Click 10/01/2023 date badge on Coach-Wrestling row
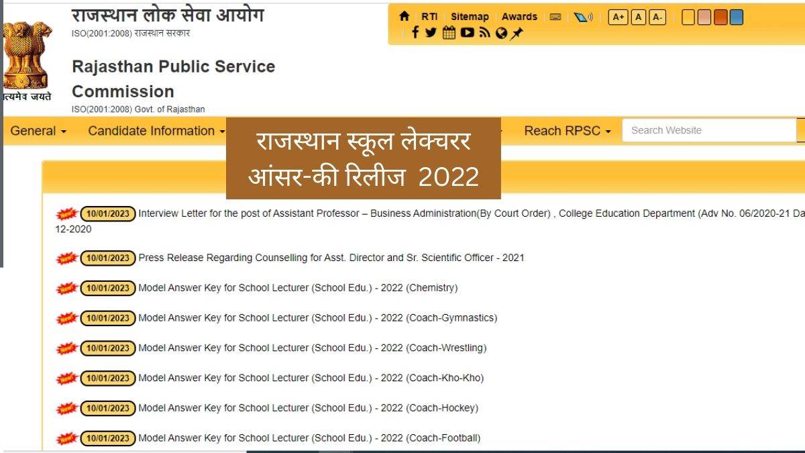The height and width of the screenshot is (453, 805). tap(108, 348)
